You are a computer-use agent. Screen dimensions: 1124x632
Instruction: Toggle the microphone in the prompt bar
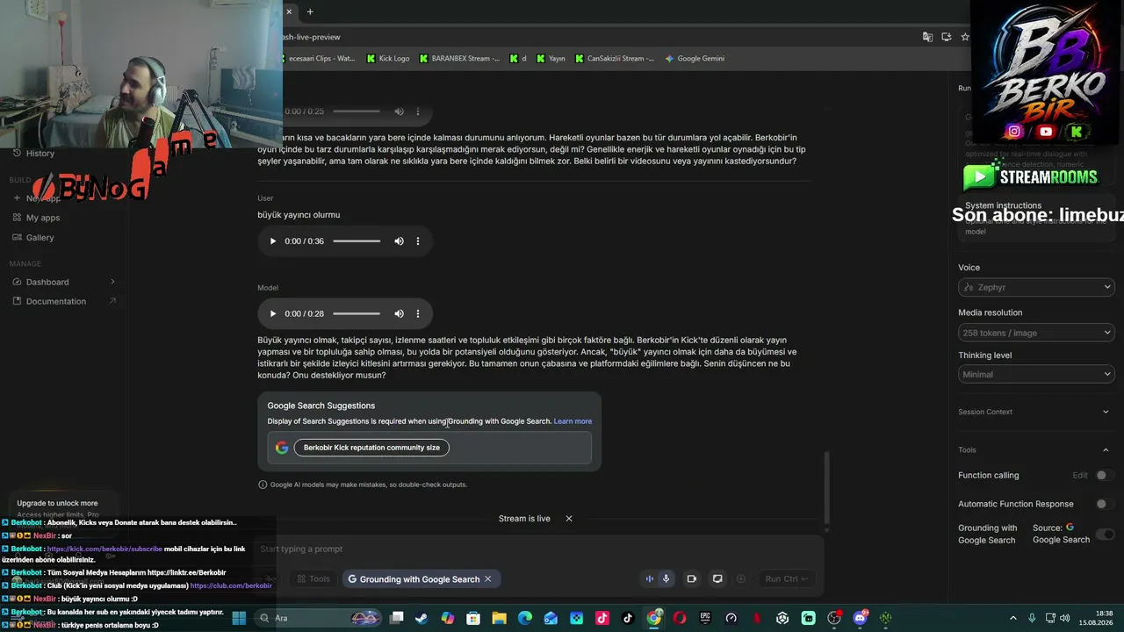click(x=666, y=579)
